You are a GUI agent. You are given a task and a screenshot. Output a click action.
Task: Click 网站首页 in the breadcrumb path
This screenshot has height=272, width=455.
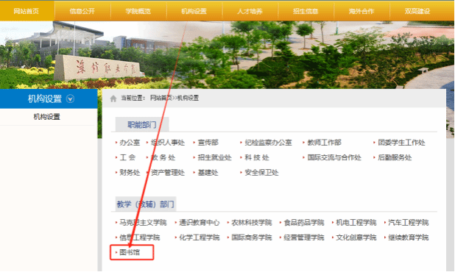[x=161, y=98]
